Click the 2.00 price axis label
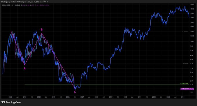Screen dimensions: 197x106 coord(192,81)
